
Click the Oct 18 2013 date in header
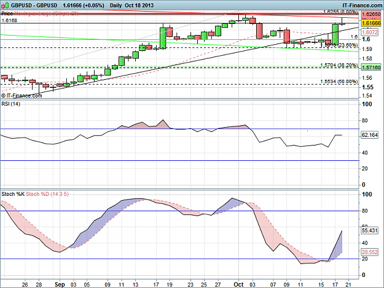(139, 6)
